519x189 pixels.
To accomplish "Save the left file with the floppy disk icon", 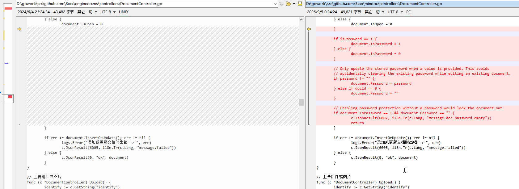I will pyautogui.click(x=300, y=4).
